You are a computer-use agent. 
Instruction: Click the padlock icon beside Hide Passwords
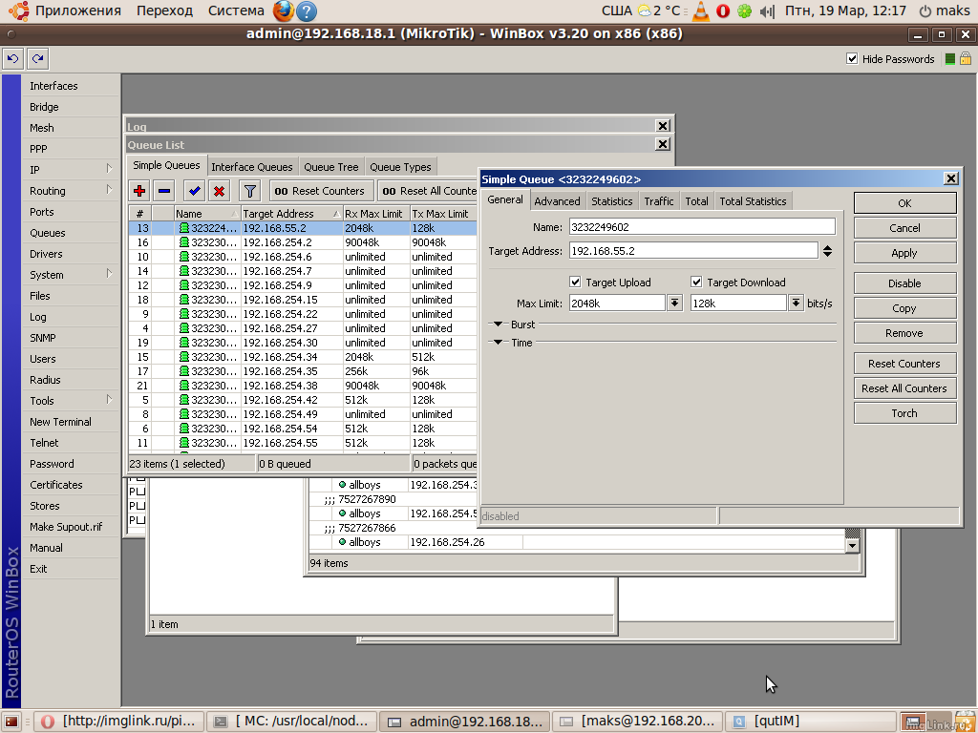965,58
